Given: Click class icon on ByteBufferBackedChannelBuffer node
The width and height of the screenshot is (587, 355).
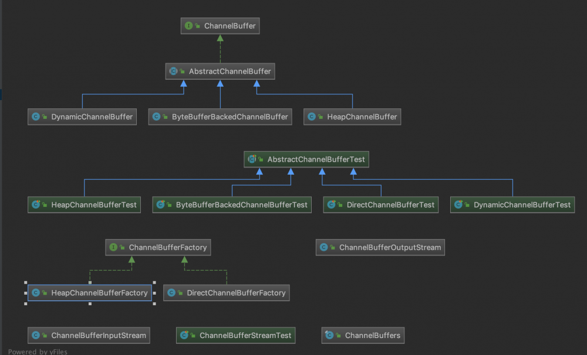Looking at the screenshot, I should coord(156,117).
